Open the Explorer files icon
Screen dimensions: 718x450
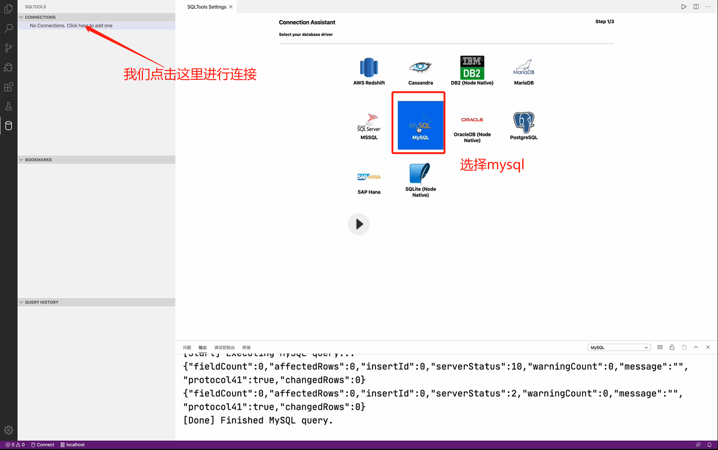point(8,8)
